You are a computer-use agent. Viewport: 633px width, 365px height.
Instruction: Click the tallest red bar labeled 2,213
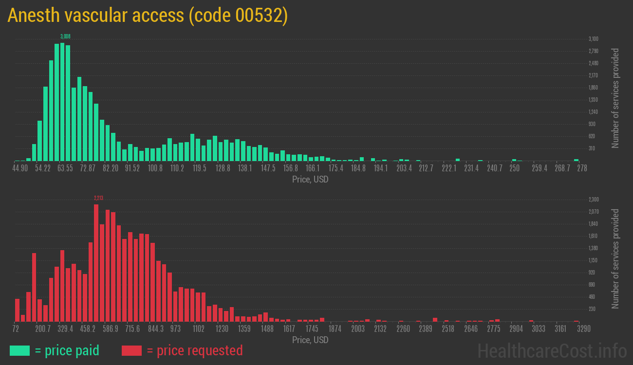pos(96,263)
